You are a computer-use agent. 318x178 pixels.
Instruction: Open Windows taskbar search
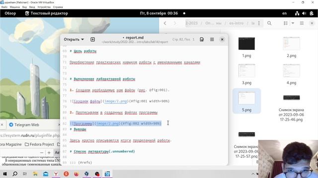point(15,174)
